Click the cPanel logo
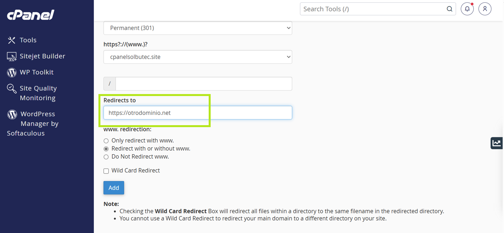This screenshot has height=233, width=504. (x=30, y=15)
